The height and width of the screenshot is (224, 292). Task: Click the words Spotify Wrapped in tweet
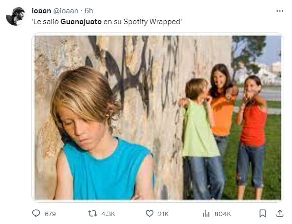pyautogui.click(x=152, y=22)
